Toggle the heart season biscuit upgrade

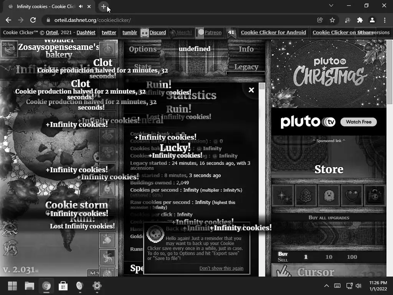point(352,196)
